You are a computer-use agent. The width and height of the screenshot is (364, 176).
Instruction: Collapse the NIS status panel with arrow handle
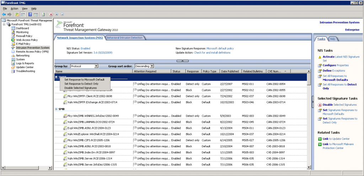click(182, 61)
